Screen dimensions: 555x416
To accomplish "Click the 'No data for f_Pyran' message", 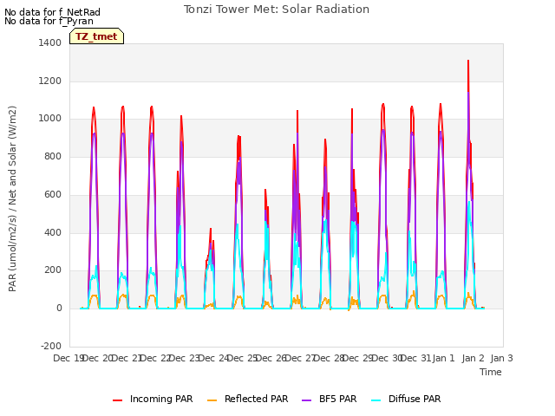I will (x=49, y=21).
